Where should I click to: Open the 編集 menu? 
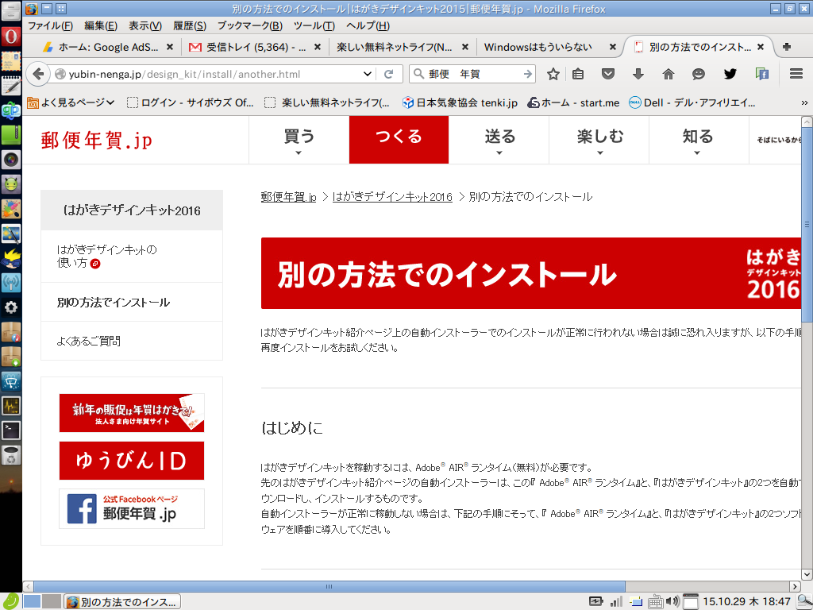tap(101, 25)
